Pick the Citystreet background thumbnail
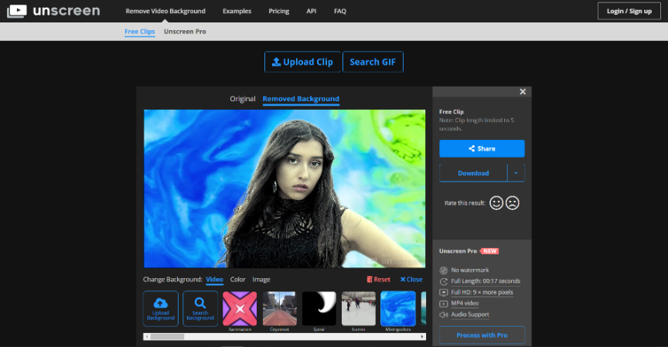668x347 pixels. 279,308
